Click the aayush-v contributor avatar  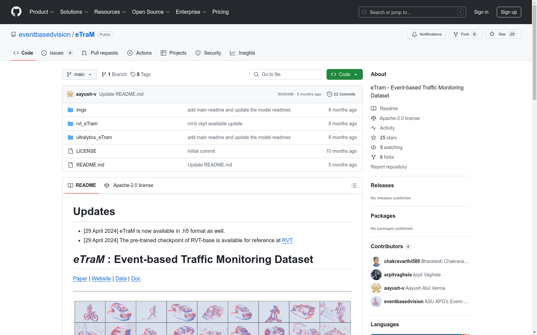(x=376, y=288)
